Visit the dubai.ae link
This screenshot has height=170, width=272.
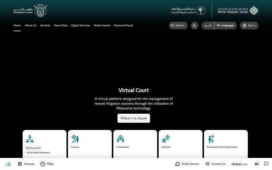[x=240, y=164]
